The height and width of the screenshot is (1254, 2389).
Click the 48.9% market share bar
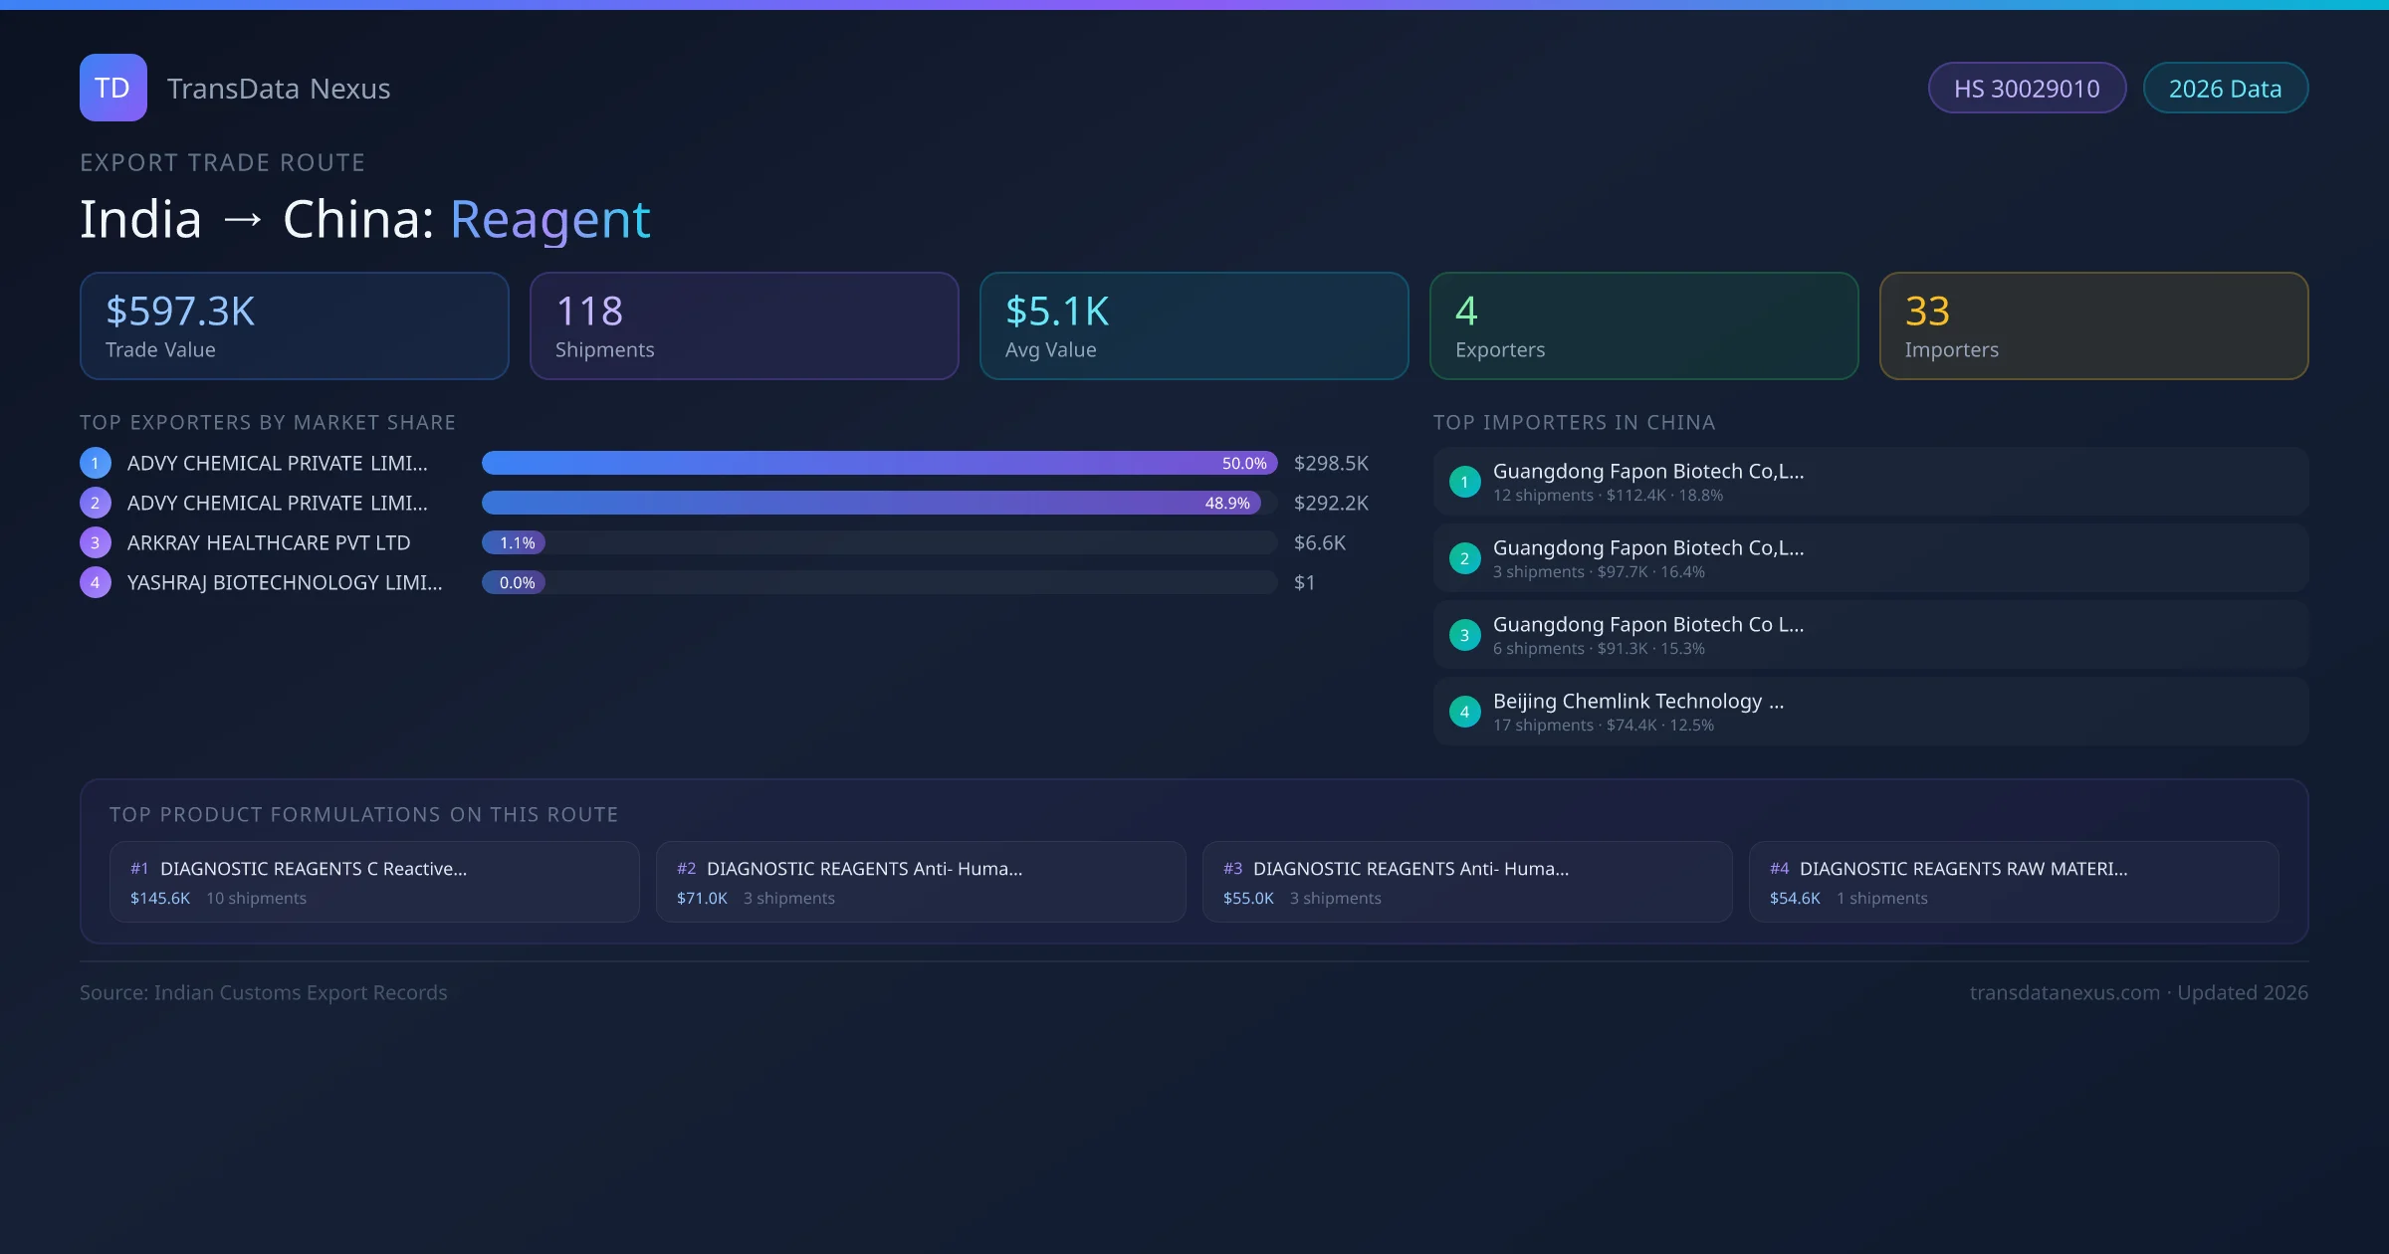870,503
